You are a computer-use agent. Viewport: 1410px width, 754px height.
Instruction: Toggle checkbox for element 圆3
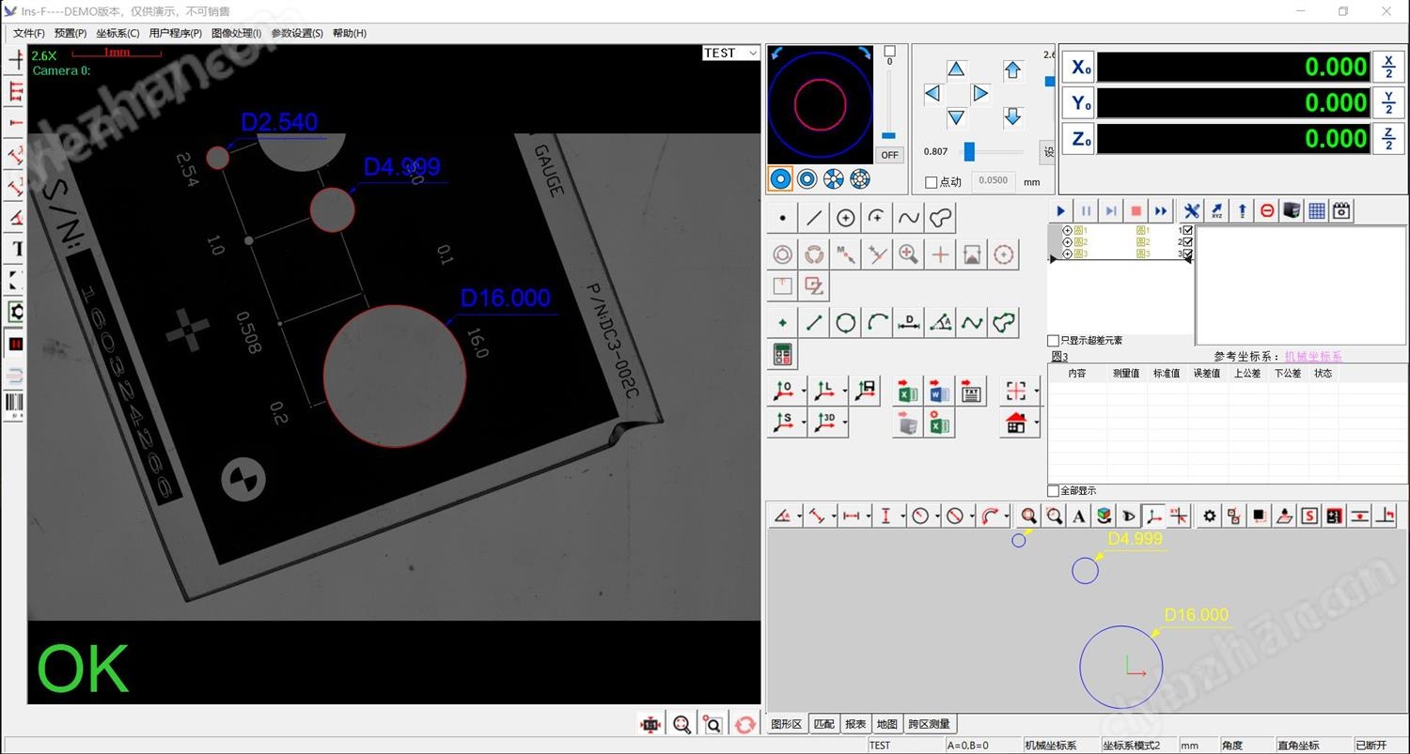[1188, 254]
